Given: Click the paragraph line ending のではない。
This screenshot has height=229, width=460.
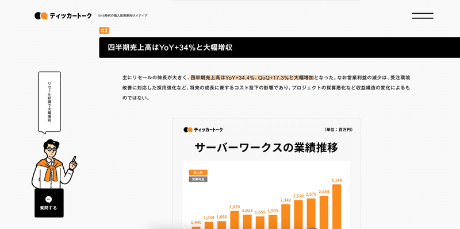Looking at the screenshot, I should pos(136,98).
